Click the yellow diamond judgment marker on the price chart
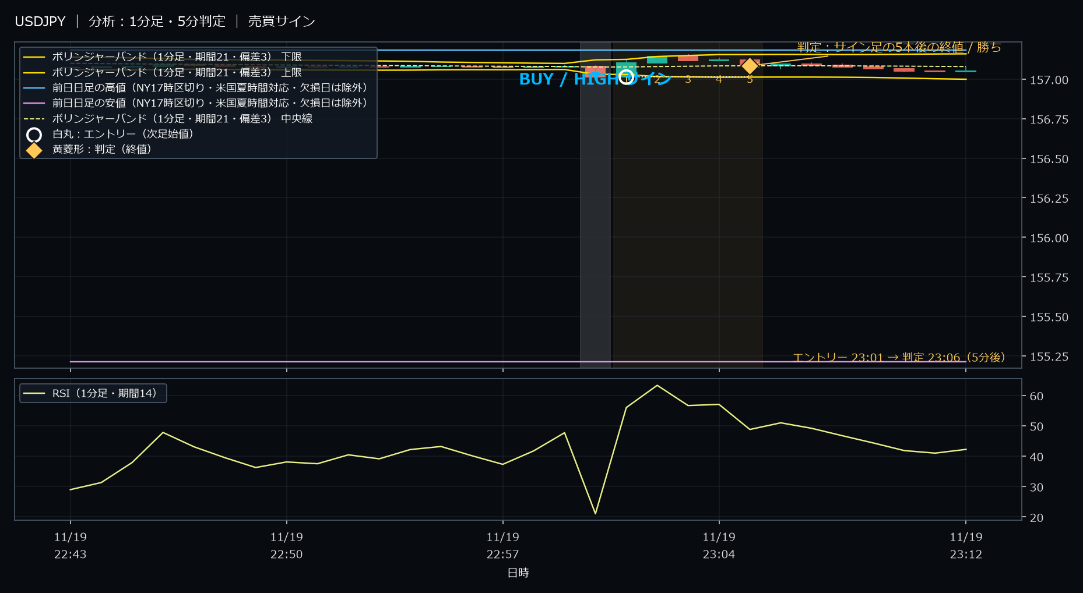Screen dimensions: 1083x593 (750, 66)
